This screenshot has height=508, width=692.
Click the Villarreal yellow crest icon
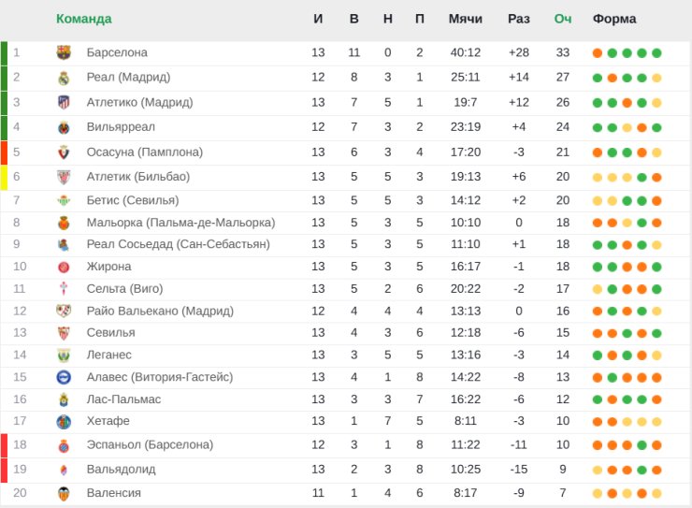tap(64, 127)
